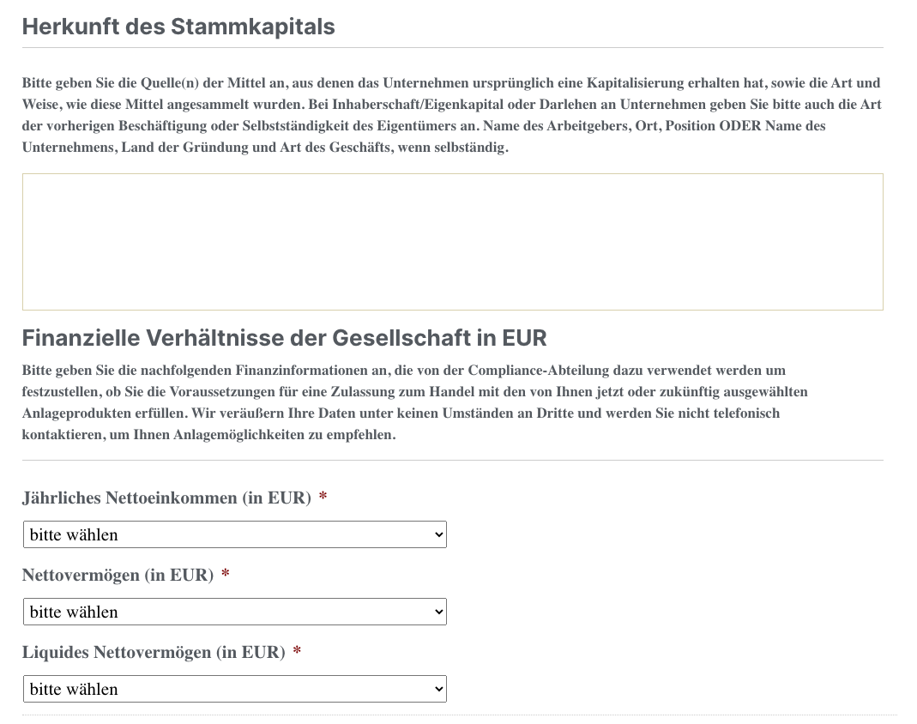917x724 pixels.
Task: Click the "Finanzielle Verhältnisse der Gesellschaft" heading
Action: (284, 338)
